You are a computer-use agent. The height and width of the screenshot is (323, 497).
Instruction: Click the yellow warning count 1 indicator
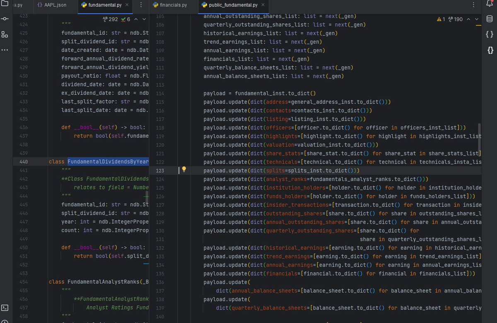[441, 19]
